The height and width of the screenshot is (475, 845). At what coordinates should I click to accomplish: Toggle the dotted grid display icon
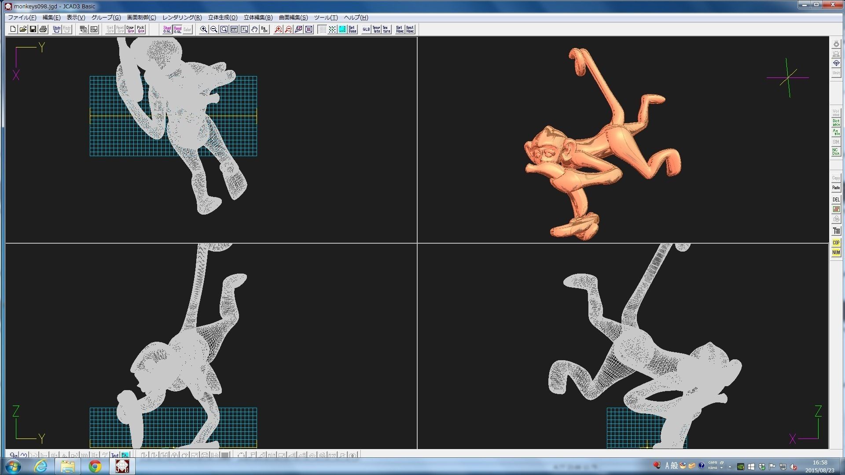pyautogui.click(x=322, y=29)
